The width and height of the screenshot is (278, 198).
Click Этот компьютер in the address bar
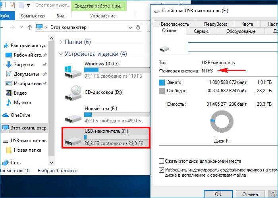[x=69, y=27]
